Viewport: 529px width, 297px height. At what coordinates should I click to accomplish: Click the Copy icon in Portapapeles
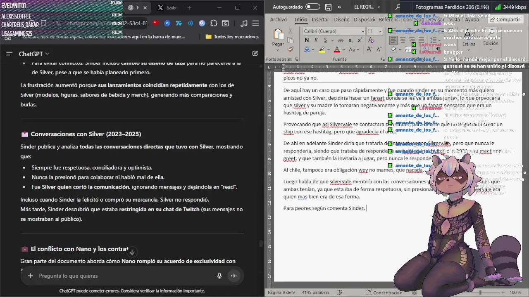(x=291, y=40)
